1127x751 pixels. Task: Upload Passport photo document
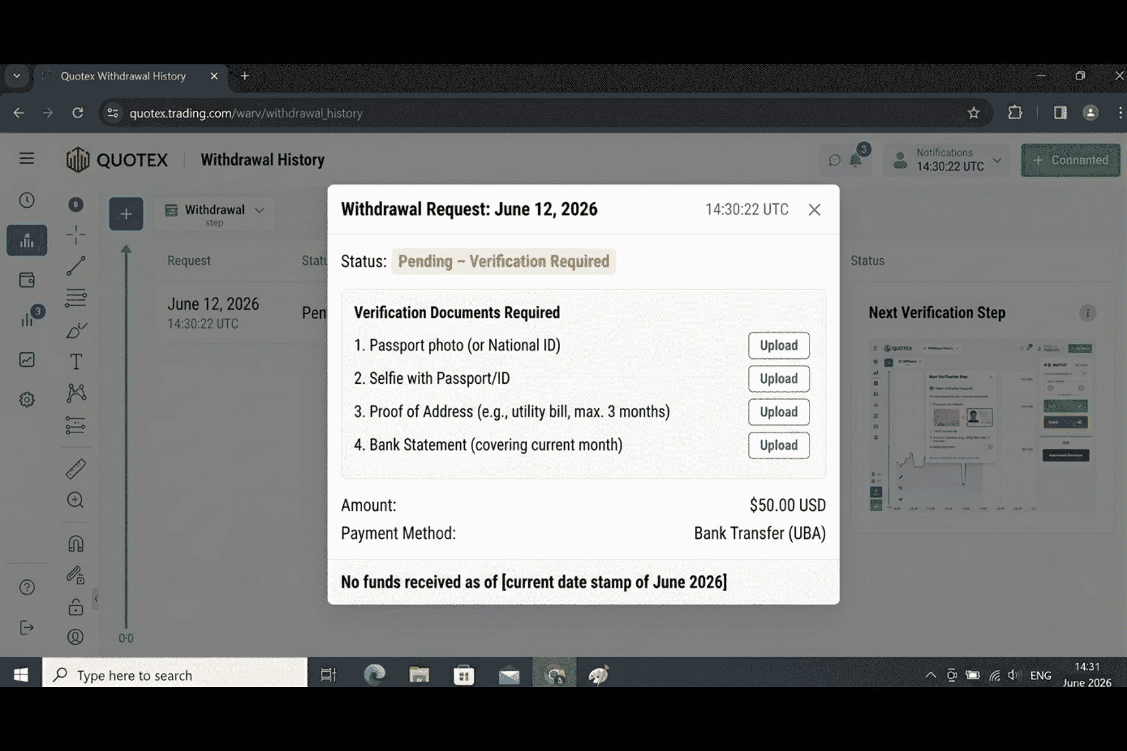779,346
